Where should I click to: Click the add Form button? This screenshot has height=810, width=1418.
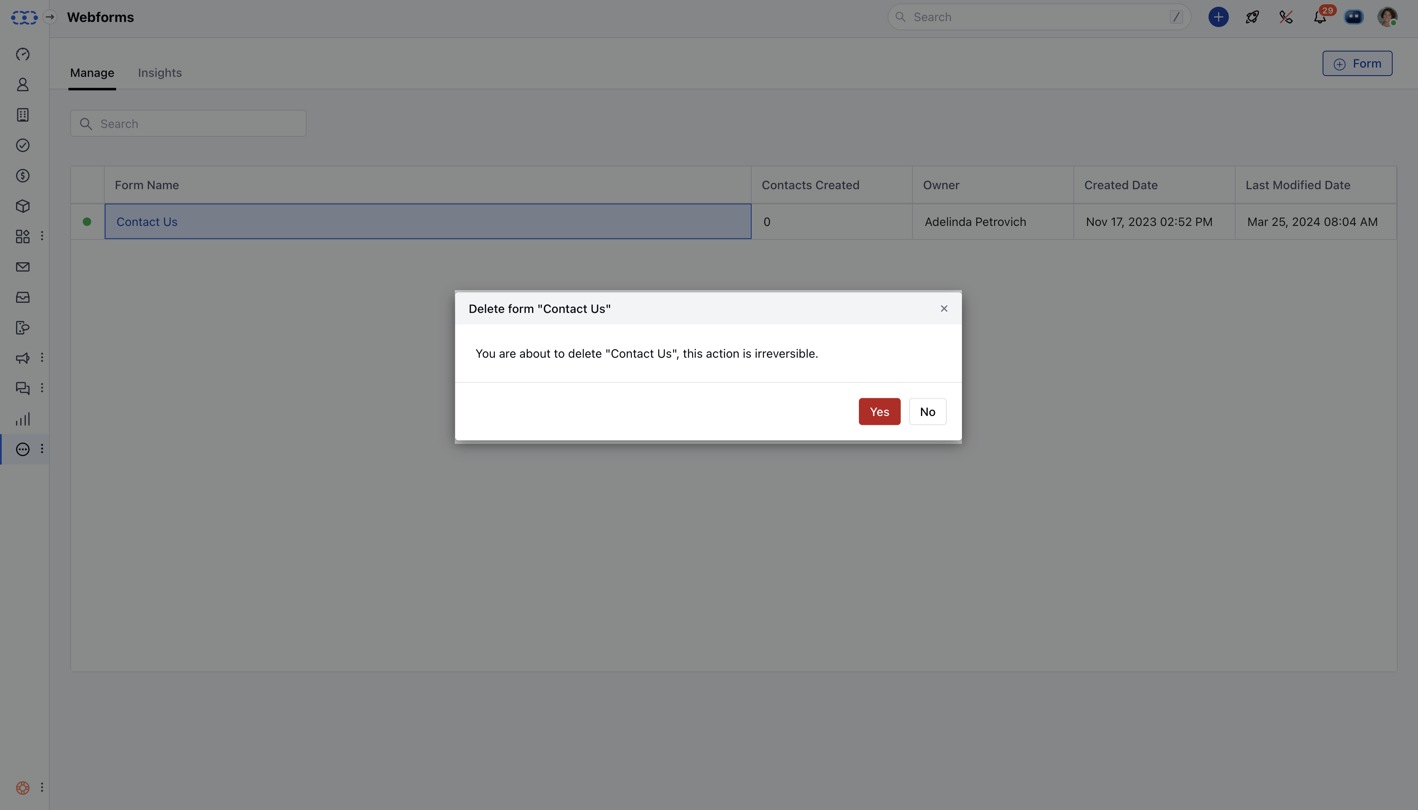tap(1357, 63)
